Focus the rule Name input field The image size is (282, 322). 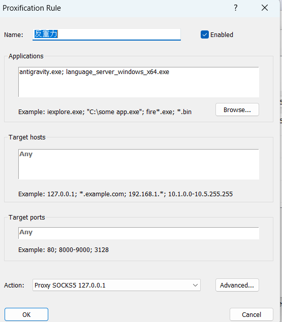click(x=107, y=34)
